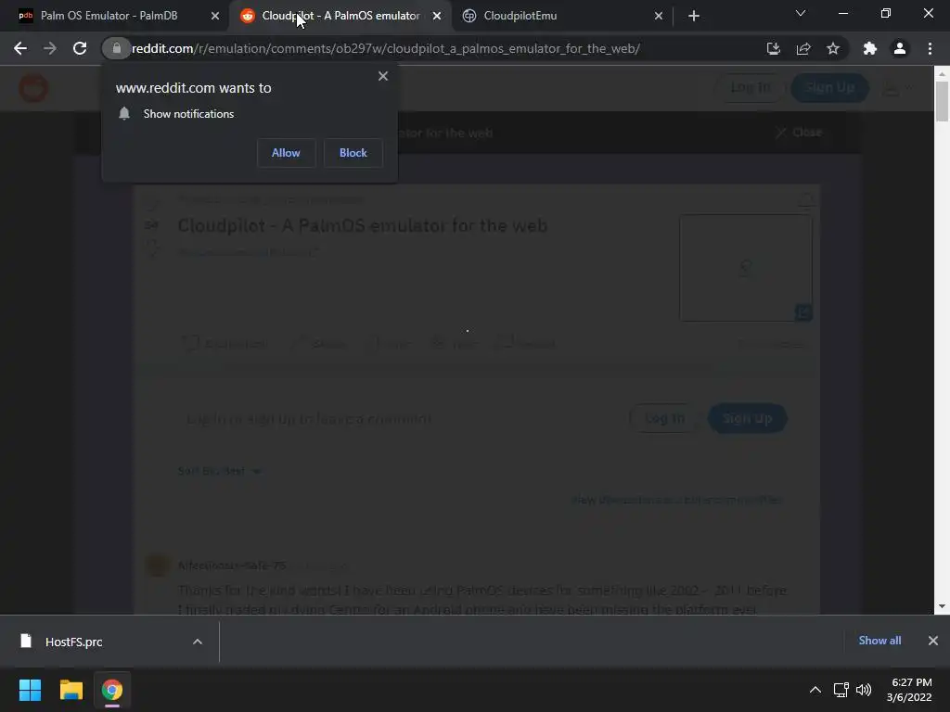Open File Explorer from the taskbar

pyautogui.click(x=71, y=690)
